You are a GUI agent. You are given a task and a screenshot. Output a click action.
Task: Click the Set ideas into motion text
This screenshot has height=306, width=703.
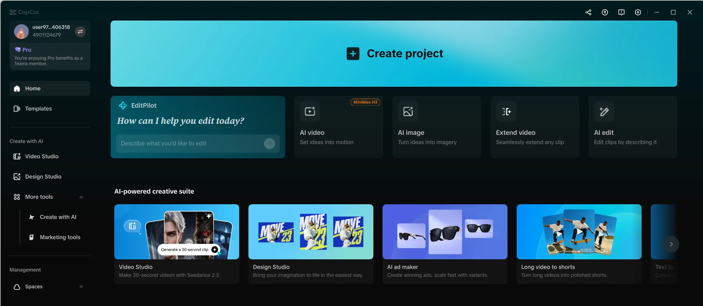327,142
